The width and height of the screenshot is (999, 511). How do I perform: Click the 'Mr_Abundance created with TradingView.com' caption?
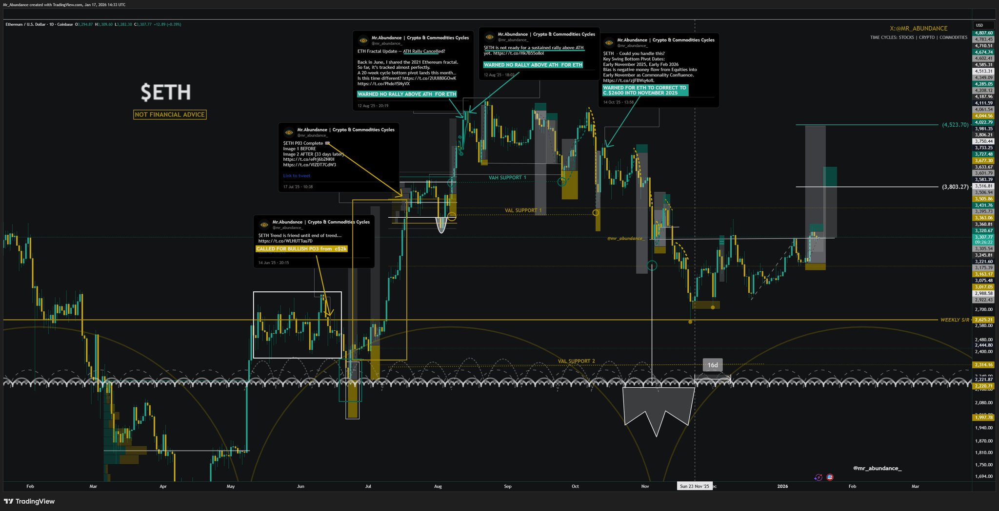pos(64,5)
